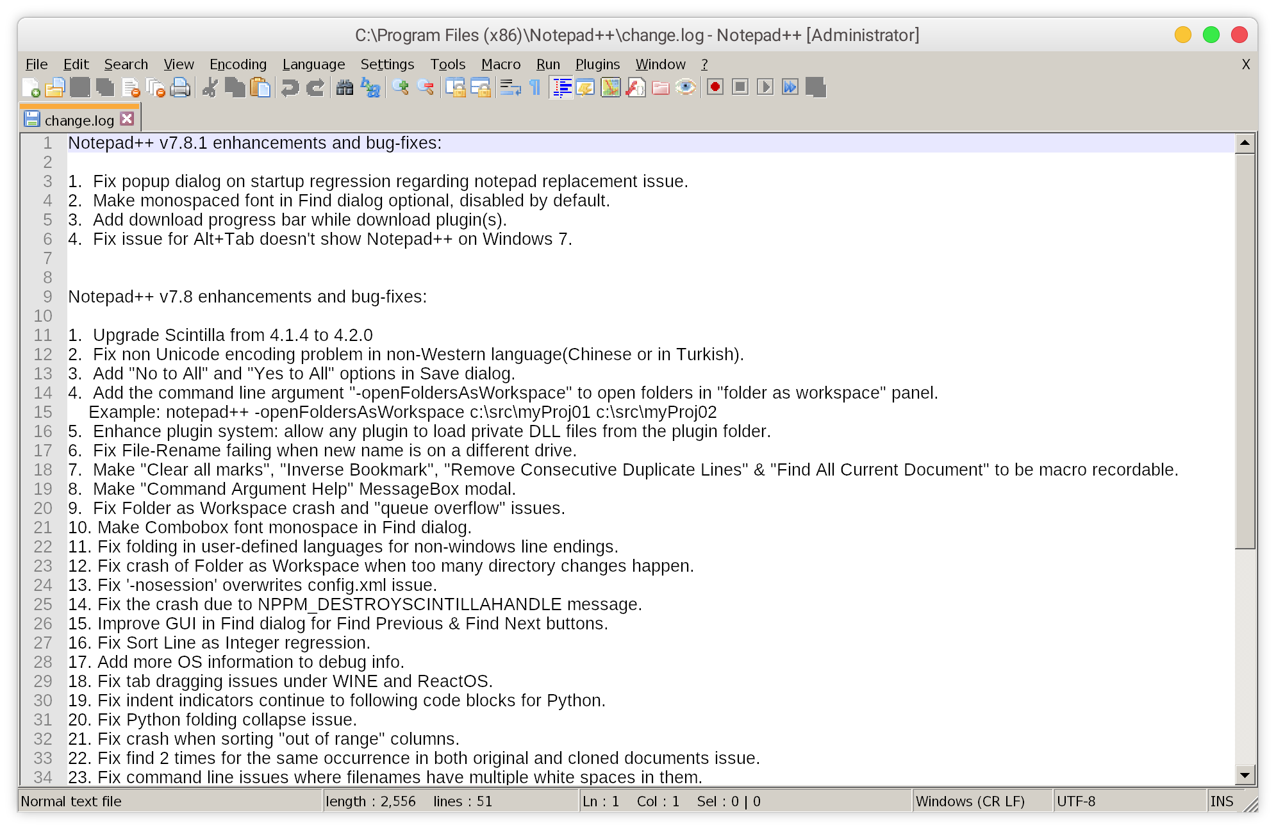Image resolution: width=1276 pixels, height=830 pixels.
Task: Click the New file toolbar icon
Action: [31, 87]
